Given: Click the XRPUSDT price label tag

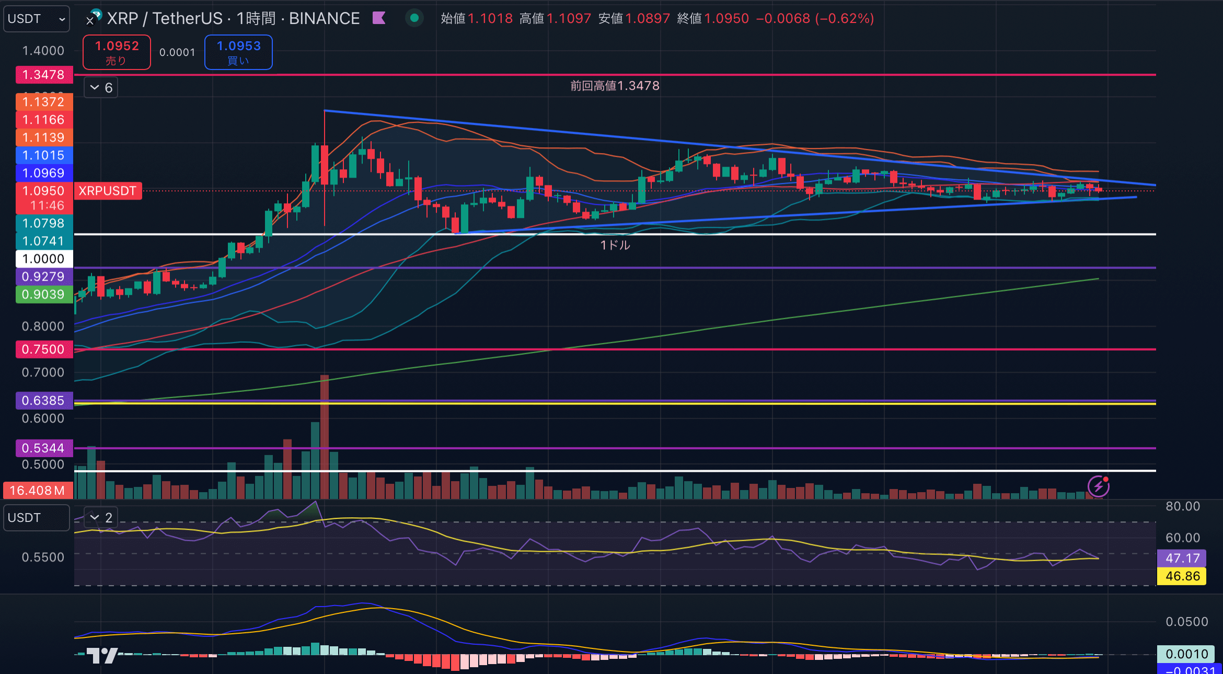Looking at the screenshot, I should click(108, 191).
